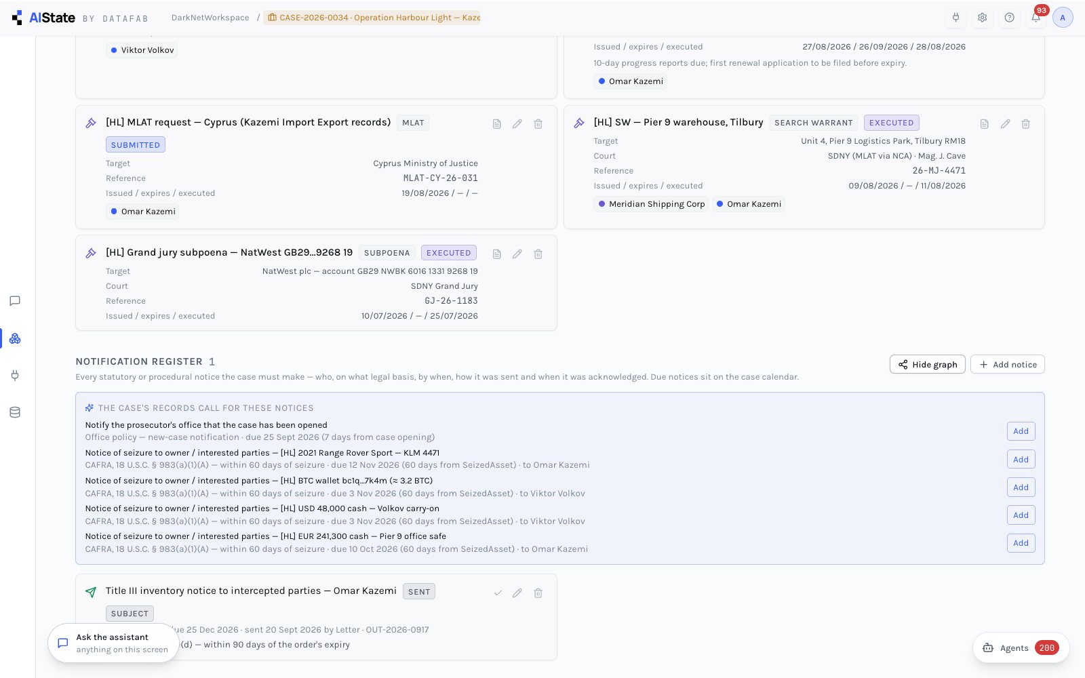The height and width of the screenshot is (678, 1085).
Task: Delete the Grand jury subpoena NatWest card
Action: (x=538, y=254)
